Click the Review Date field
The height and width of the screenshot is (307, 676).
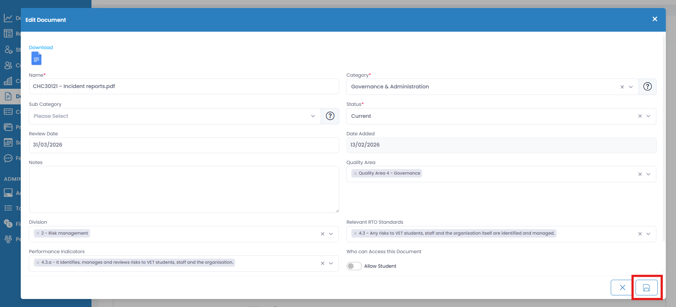184,145
